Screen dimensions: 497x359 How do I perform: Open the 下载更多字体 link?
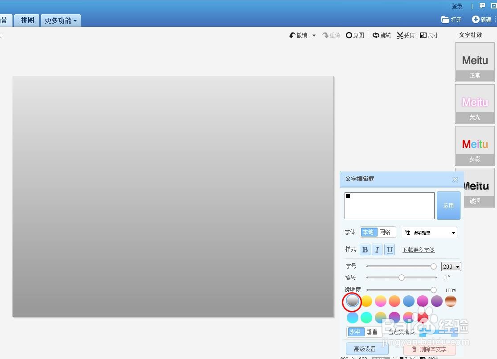click(419, 250)
